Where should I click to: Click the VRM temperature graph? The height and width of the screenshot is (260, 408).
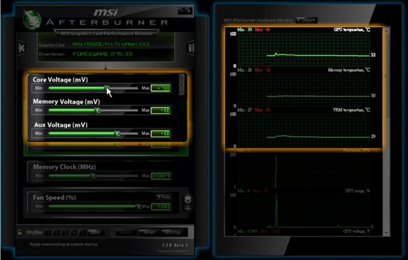coord(304,130)
